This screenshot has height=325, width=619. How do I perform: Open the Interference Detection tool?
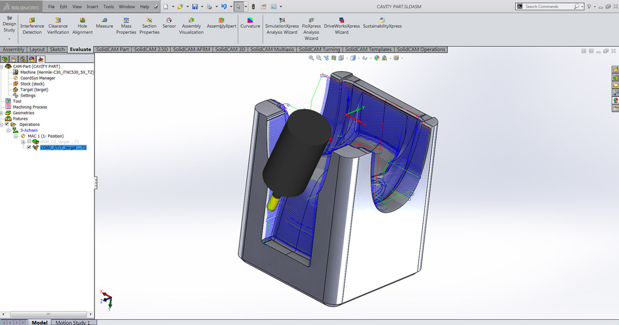32,26
